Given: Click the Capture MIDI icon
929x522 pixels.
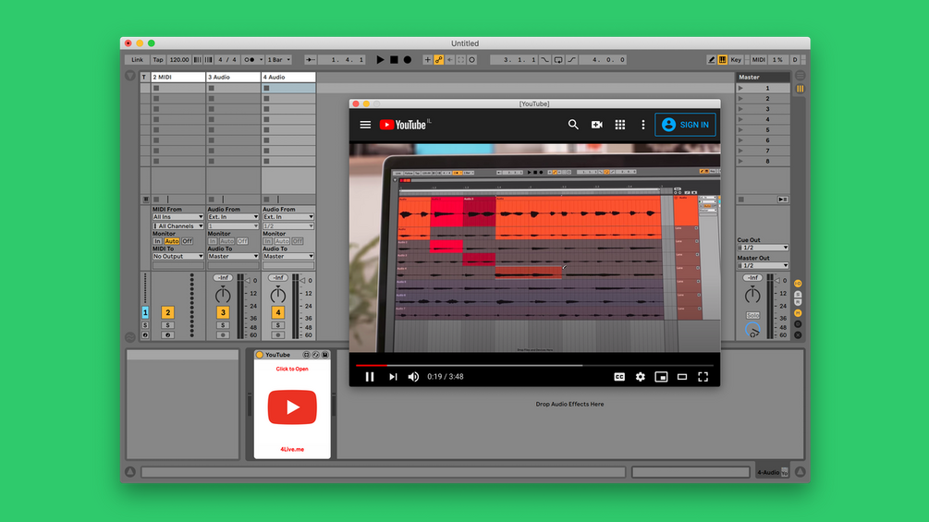Looking at the screenshot, I should pos(461,60).
